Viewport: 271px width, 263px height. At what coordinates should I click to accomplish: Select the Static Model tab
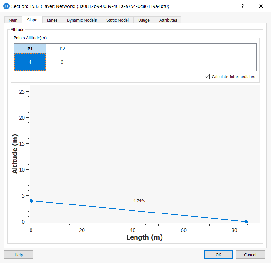click(x=117, y=20)
